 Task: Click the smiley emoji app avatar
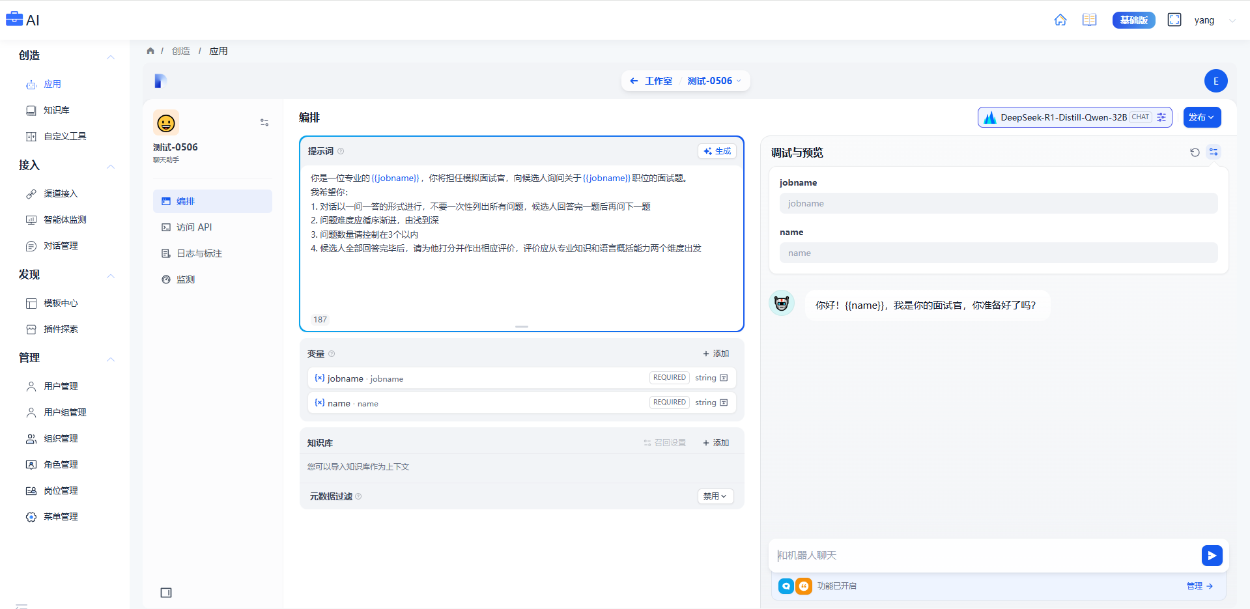pos(166,122)
